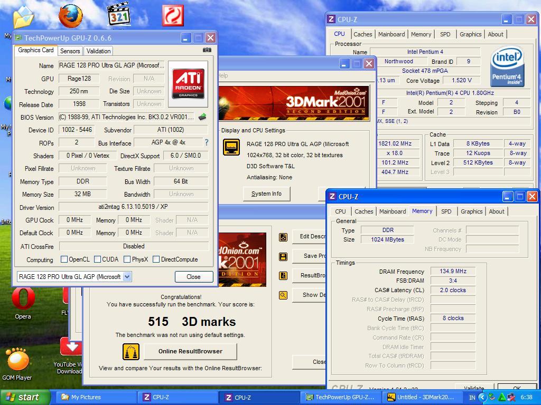Switch to My Pictures in the taskbar

pos(96,398)
